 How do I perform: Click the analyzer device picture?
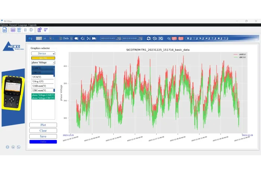13,93
